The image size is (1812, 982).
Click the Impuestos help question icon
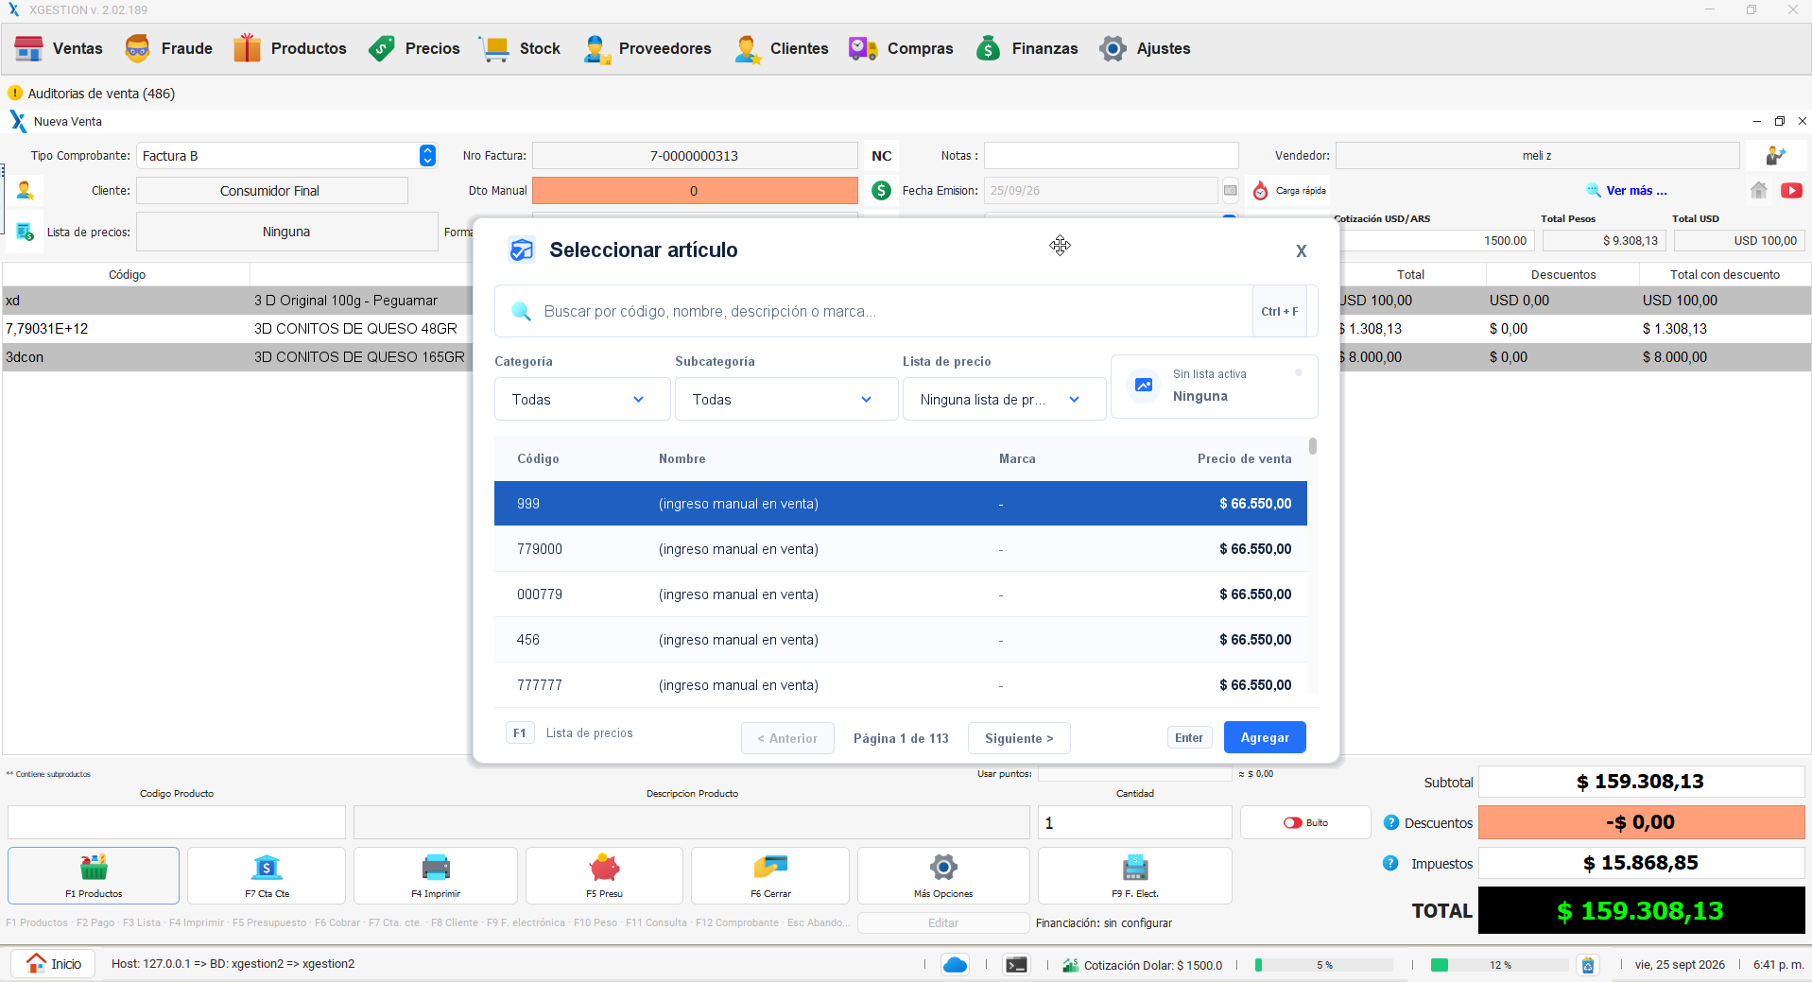[1390, 863]
